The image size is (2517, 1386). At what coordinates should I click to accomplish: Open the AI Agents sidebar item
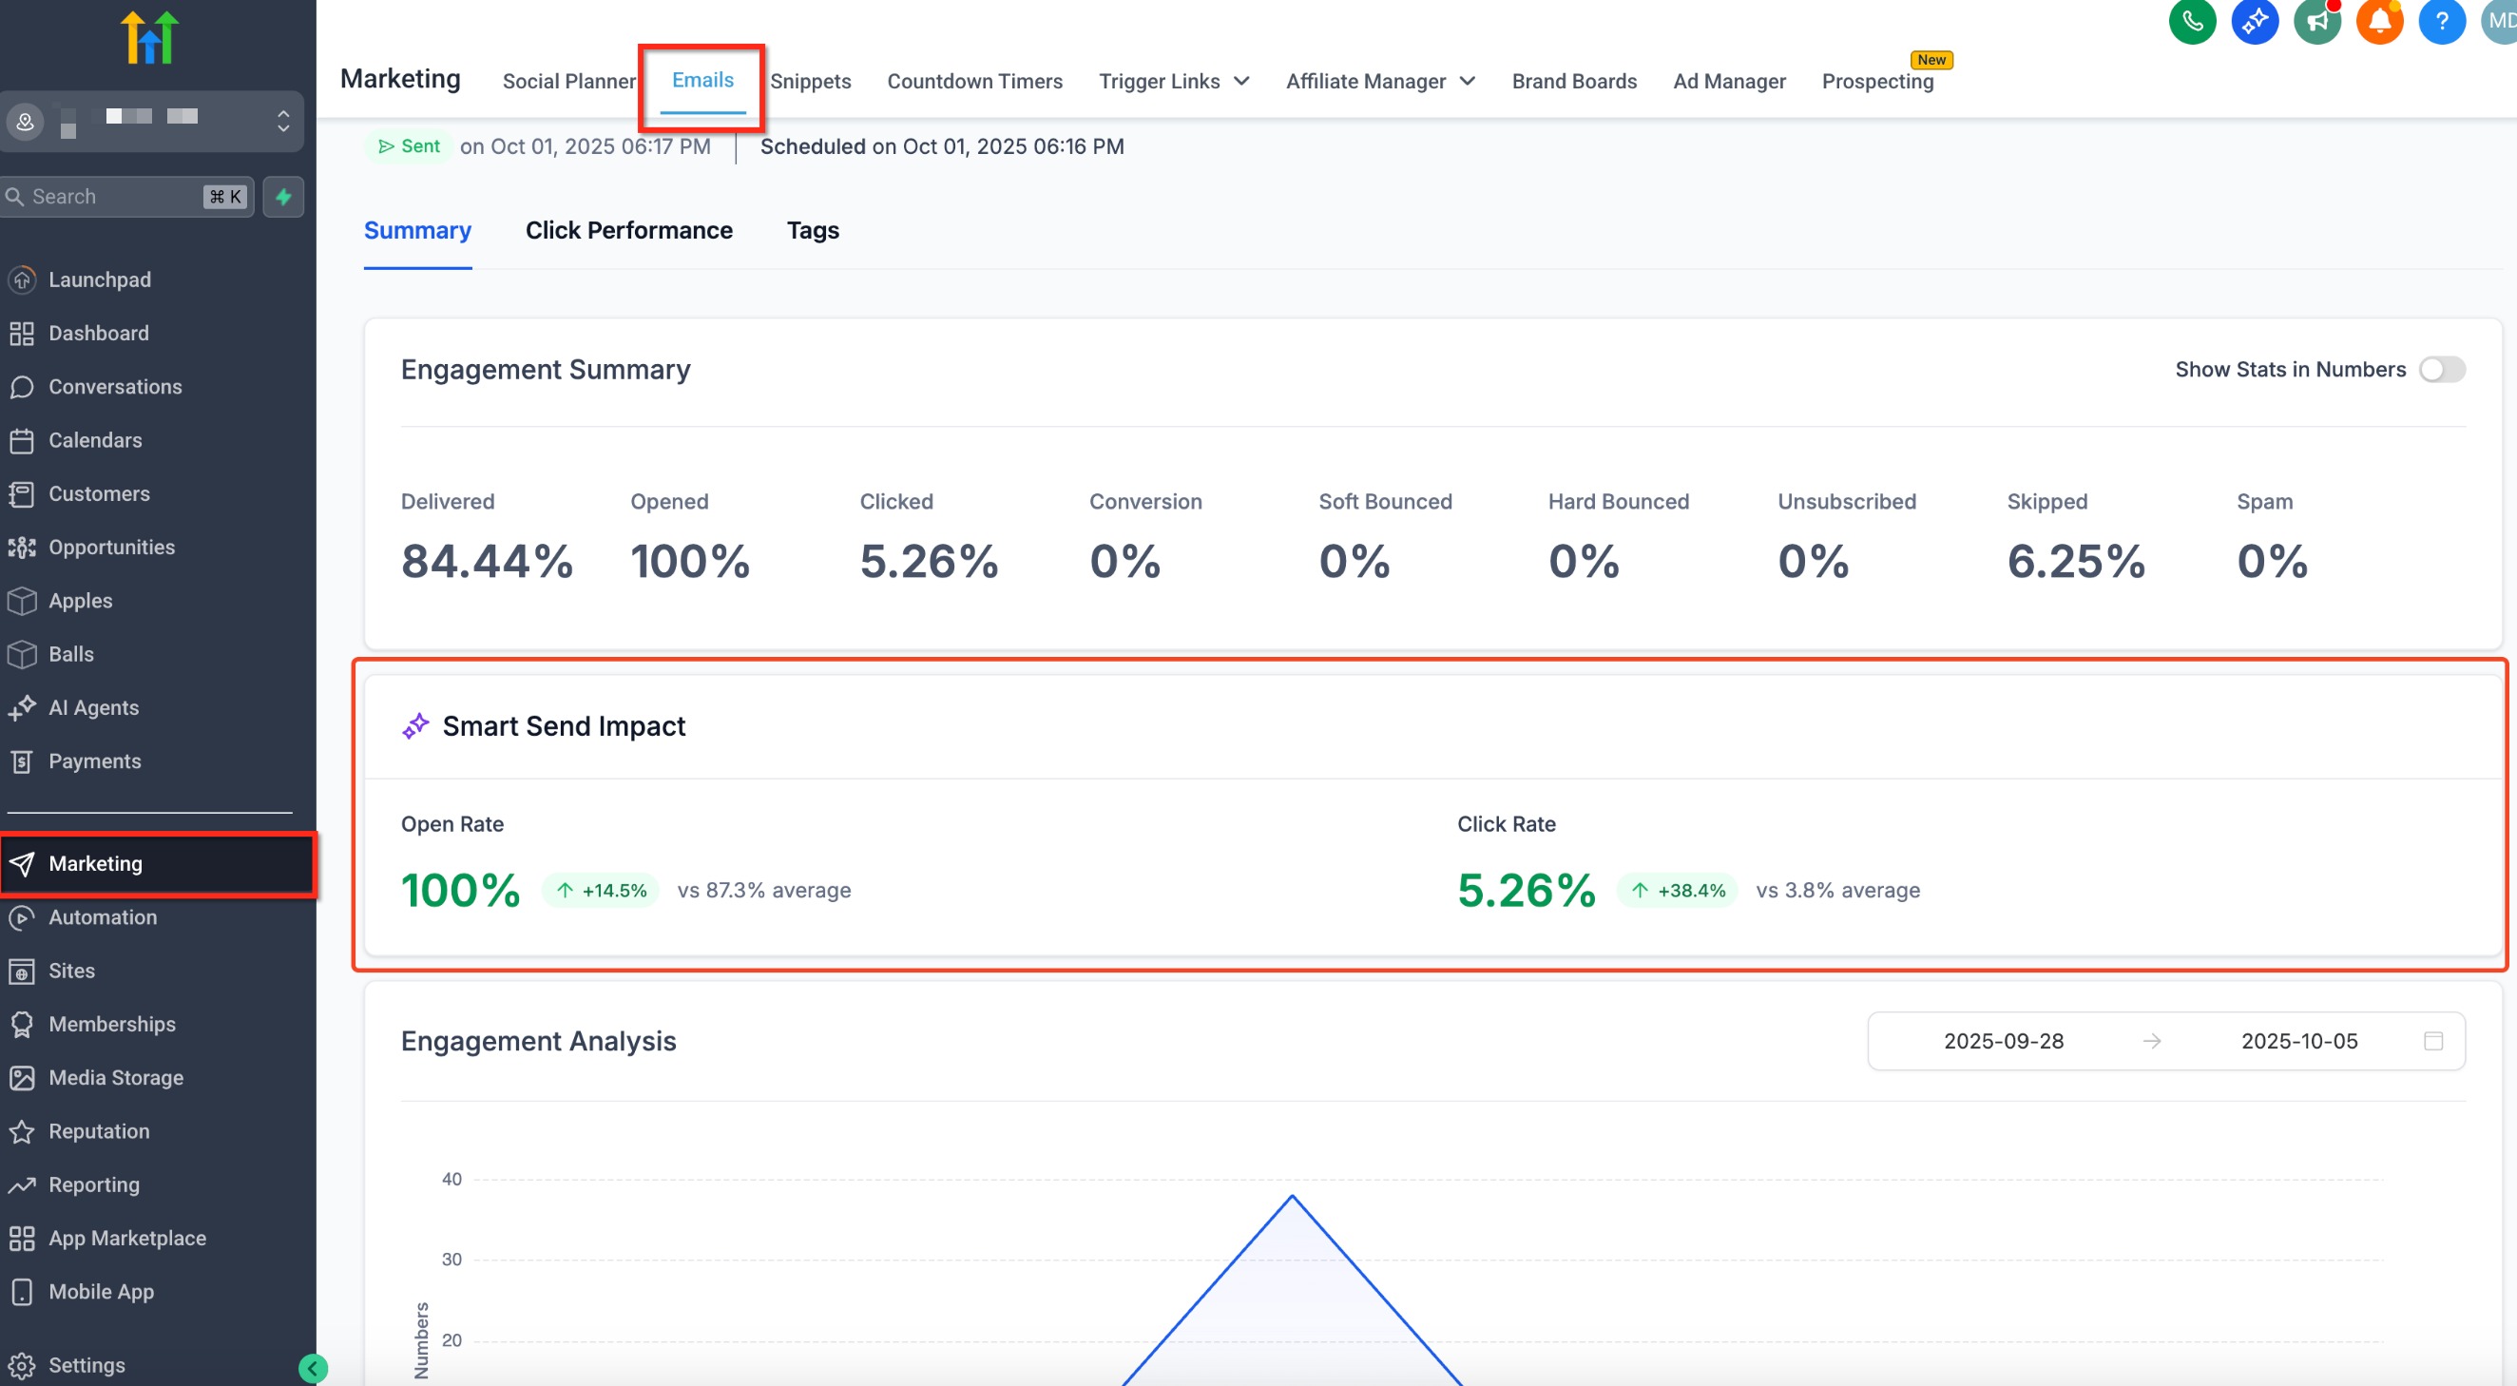pyautogui.click(x=94, y=706)
